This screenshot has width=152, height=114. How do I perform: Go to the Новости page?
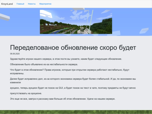pos(32,4)
